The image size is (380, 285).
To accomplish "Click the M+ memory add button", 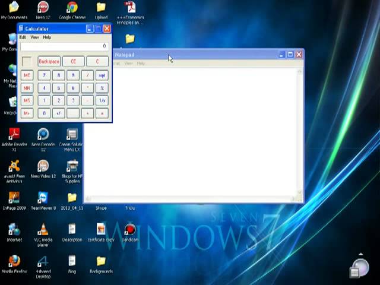I will pyautogui.click(x=27, y=113).
